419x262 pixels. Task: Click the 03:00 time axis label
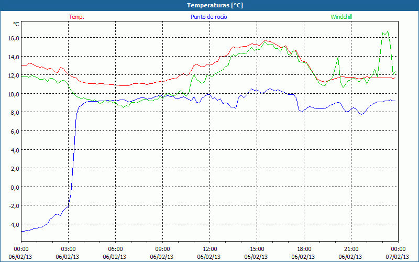68,249
